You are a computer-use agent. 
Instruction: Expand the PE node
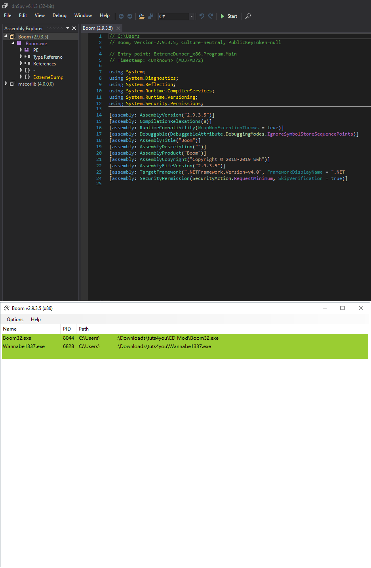click(21, 50)
